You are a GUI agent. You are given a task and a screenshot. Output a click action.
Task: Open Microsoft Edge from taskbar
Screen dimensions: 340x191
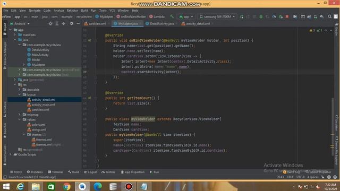click(98, 186)
